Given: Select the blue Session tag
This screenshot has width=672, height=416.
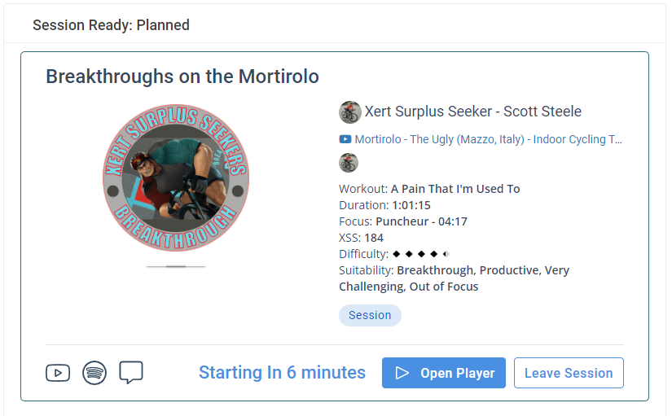Looking at the screenshot, I should (x=370, y=315).
